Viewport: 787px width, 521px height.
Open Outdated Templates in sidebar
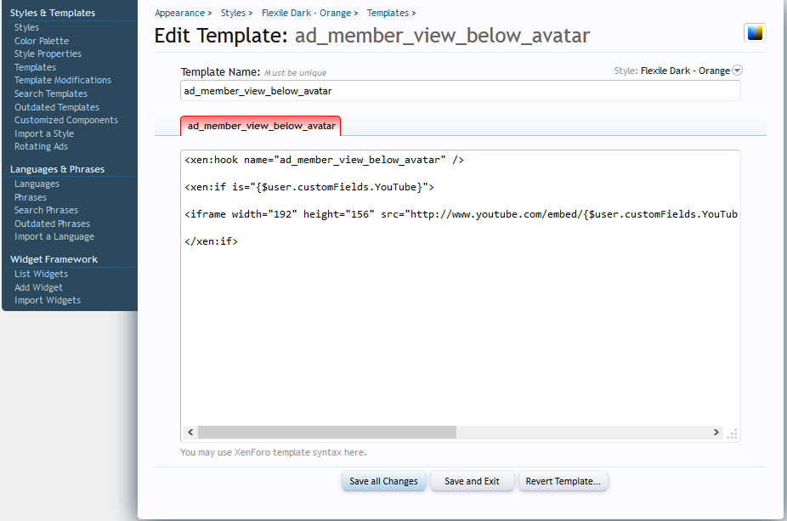coord(57,107)
